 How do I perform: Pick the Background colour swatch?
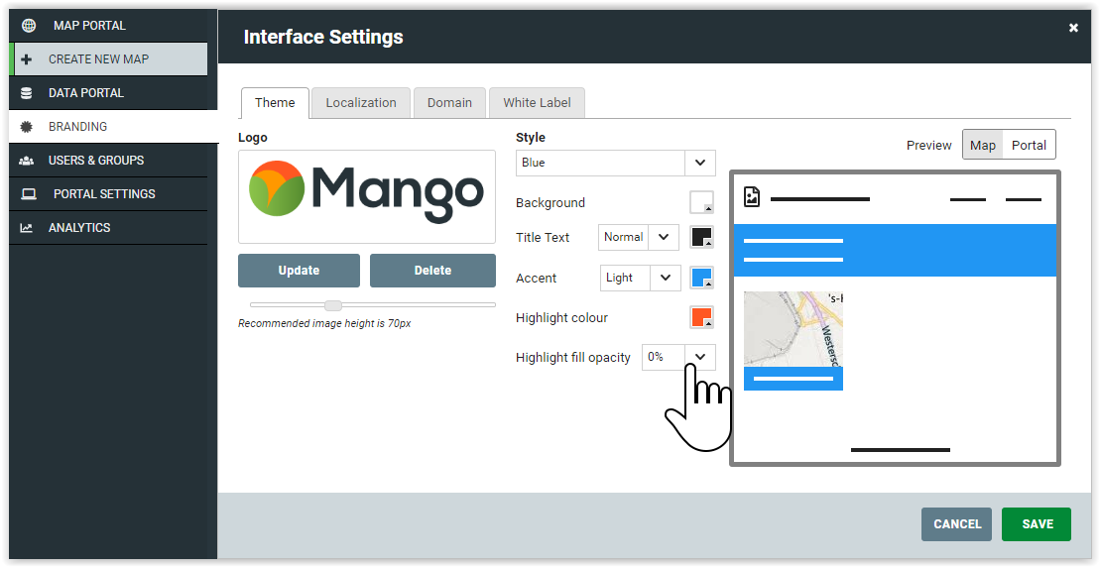coord(701,202)
